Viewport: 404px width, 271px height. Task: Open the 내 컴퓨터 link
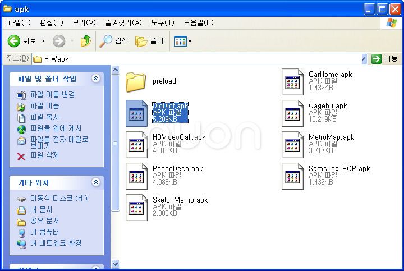point(44,232)
